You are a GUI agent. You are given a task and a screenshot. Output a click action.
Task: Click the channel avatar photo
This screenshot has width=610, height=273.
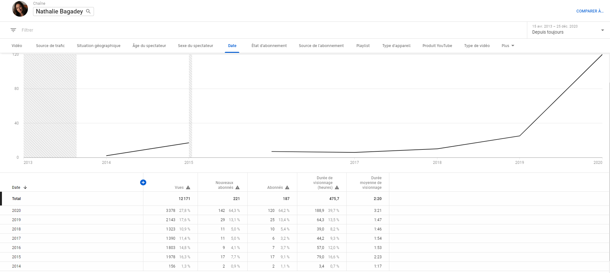[20, 9]
